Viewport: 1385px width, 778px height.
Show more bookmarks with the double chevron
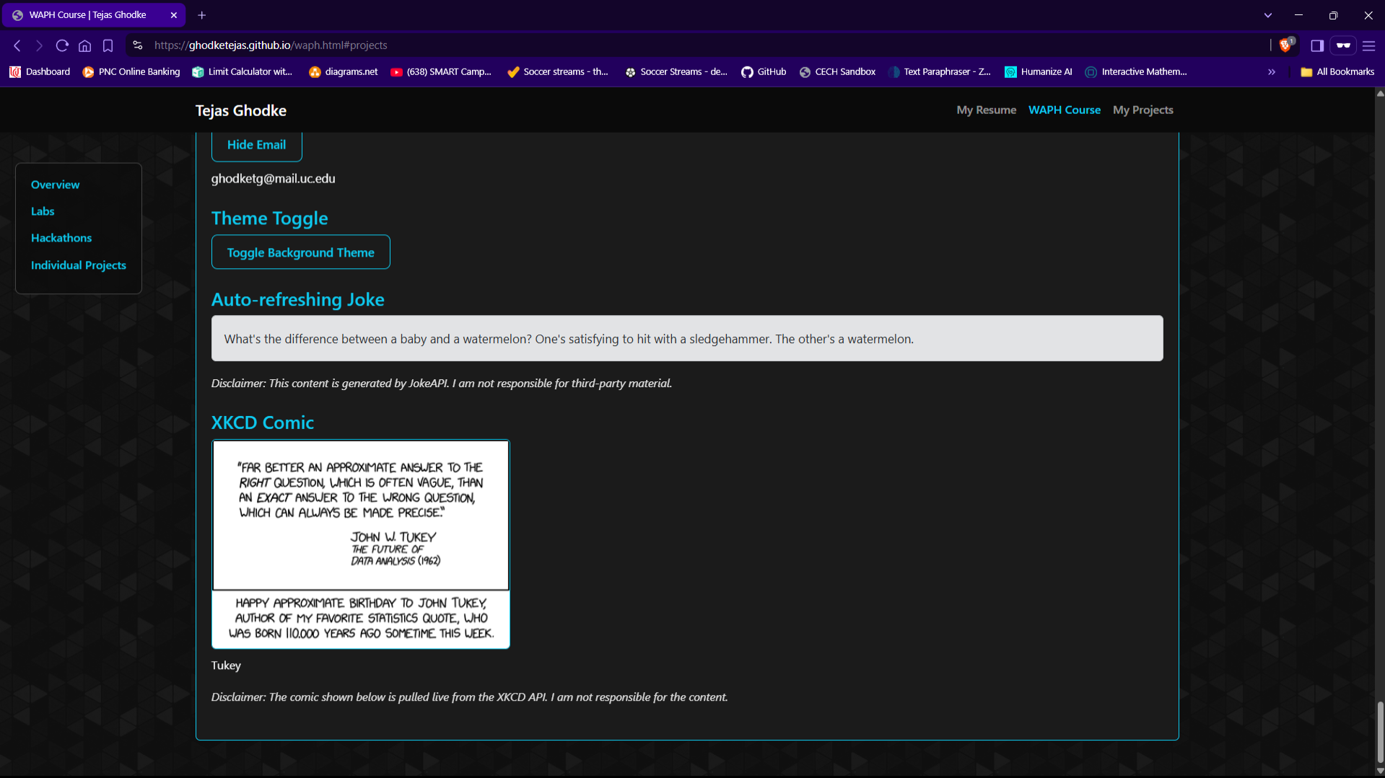click(x=1272, y=72)
